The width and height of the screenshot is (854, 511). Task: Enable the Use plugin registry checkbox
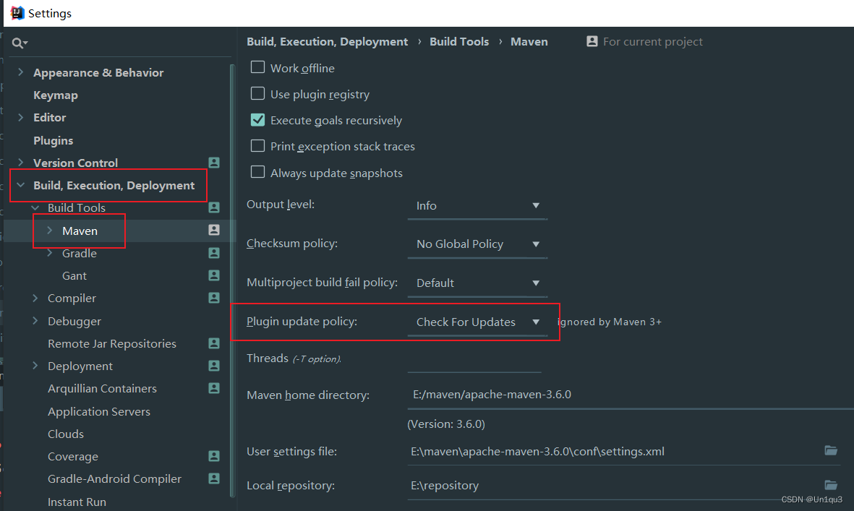pos(257,93)
